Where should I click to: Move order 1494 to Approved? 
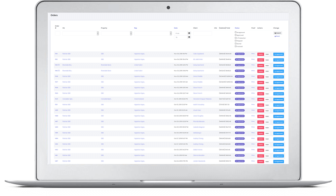278,139
